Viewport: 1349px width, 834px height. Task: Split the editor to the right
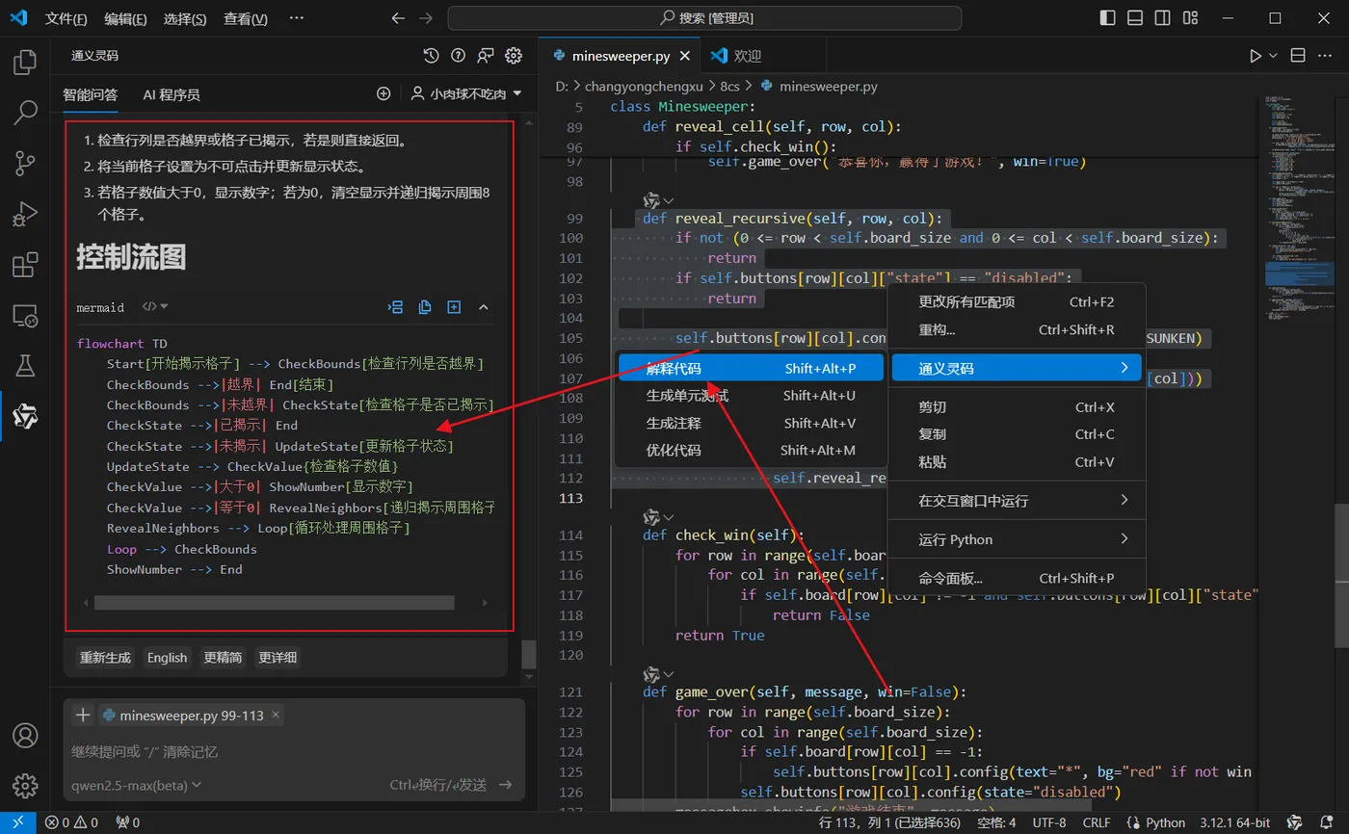tap(1298, 56)
